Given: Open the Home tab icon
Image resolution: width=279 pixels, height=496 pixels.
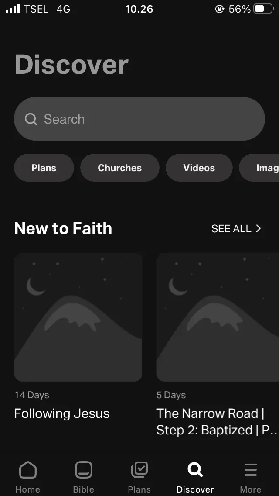Looking at the screenshot, I should [x=28, y=470].
